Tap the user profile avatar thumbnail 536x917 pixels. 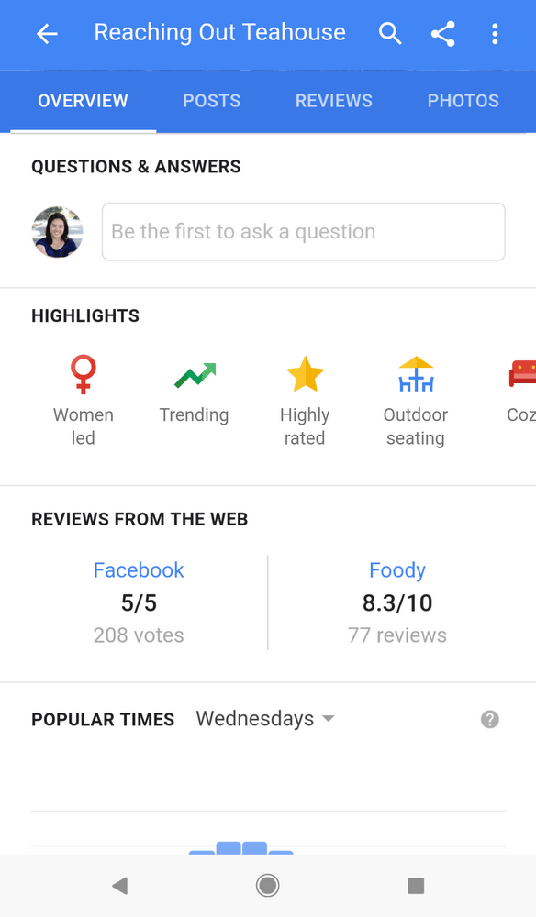point(57,232)
